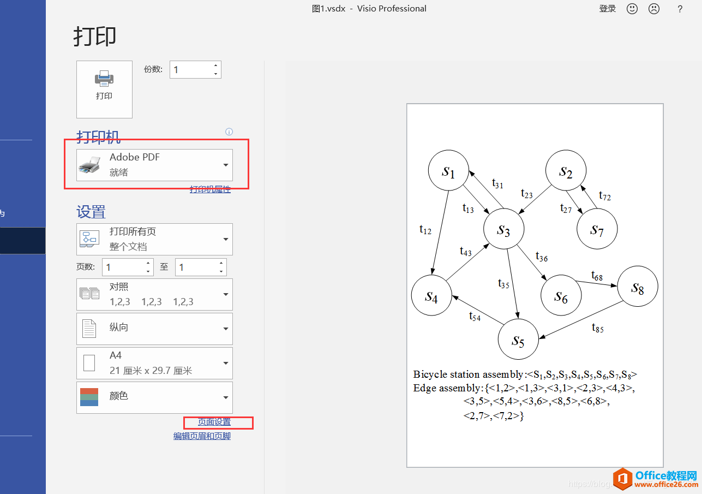Open the A4 paper size dropdown

tap(226, 363)
